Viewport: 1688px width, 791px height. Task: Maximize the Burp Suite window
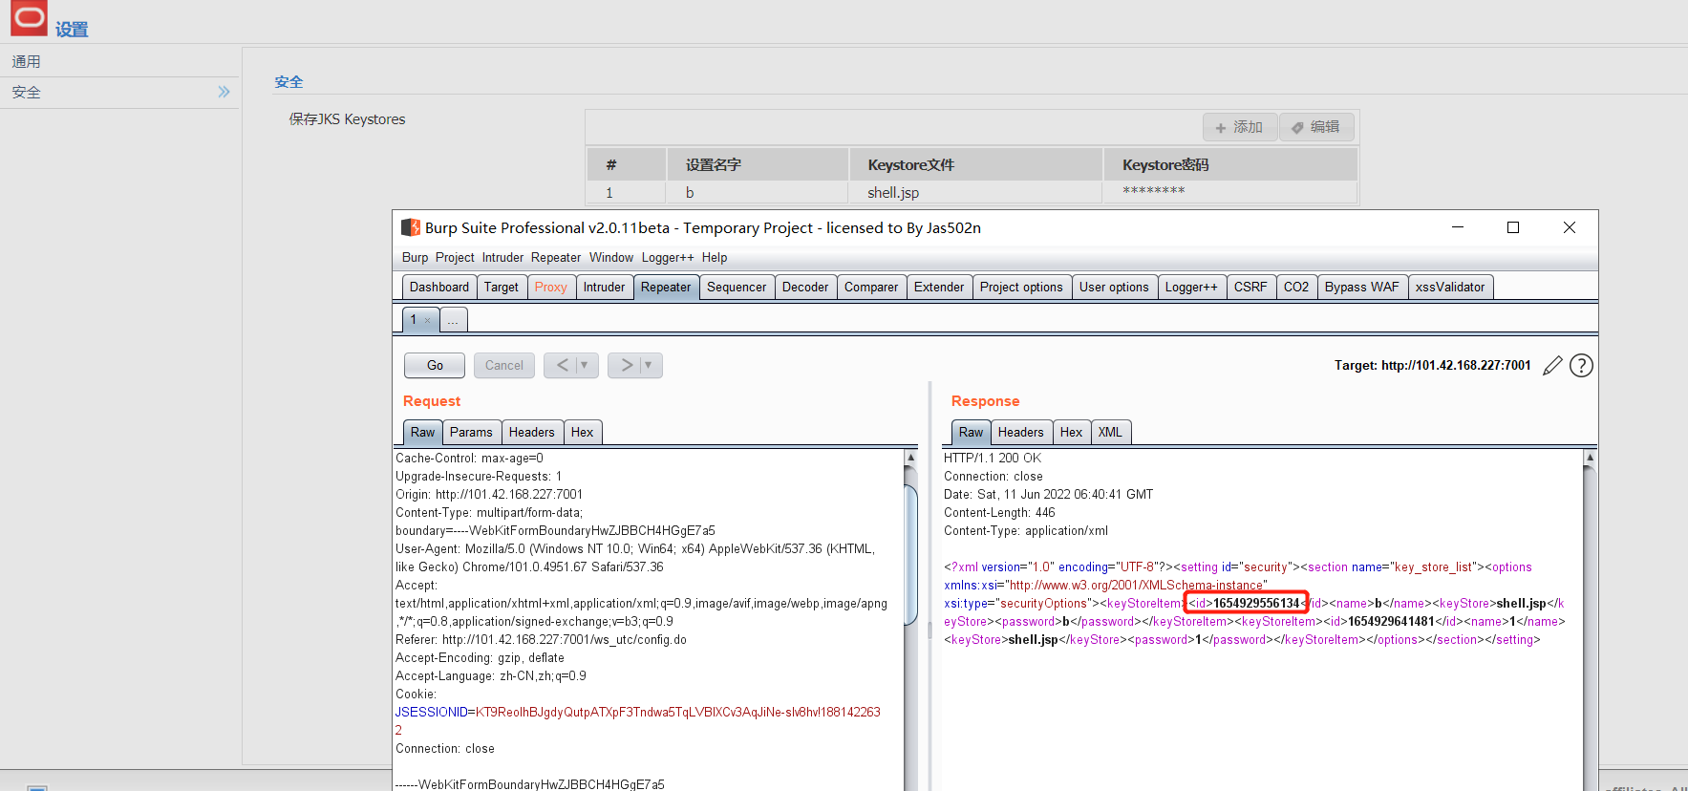coord(1513,227)
